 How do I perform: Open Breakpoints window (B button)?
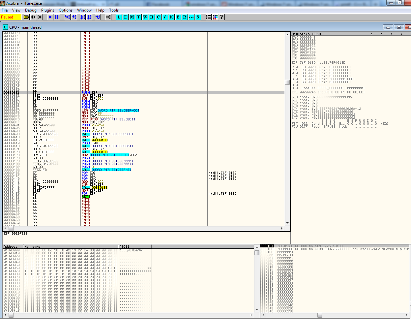[178, 17]
